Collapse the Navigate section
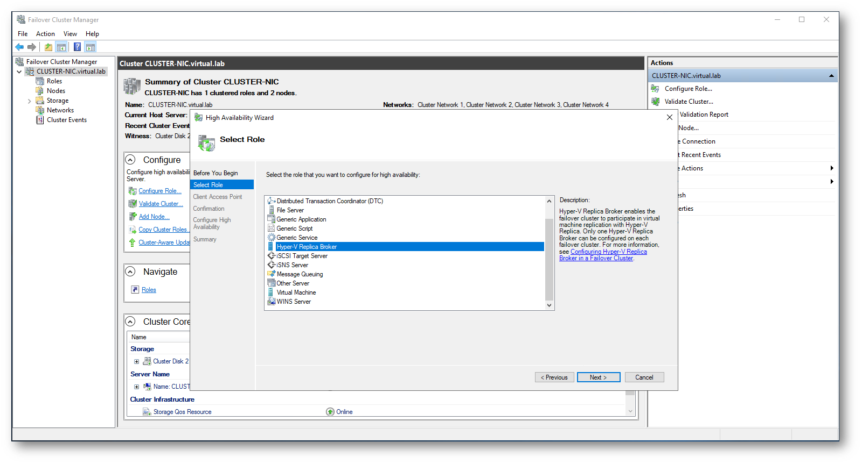Viewport: 862px width, 464px height. tap(130, 272)
